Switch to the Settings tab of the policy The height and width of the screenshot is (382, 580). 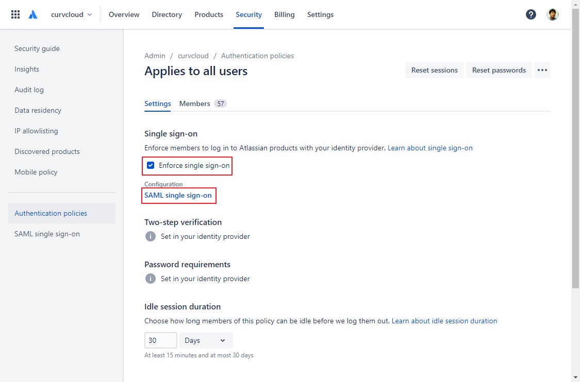(158, 104)
